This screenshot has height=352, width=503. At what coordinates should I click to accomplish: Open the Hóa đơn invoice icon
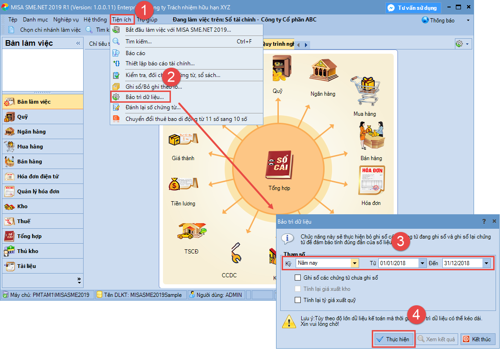(x=371, y=181)
